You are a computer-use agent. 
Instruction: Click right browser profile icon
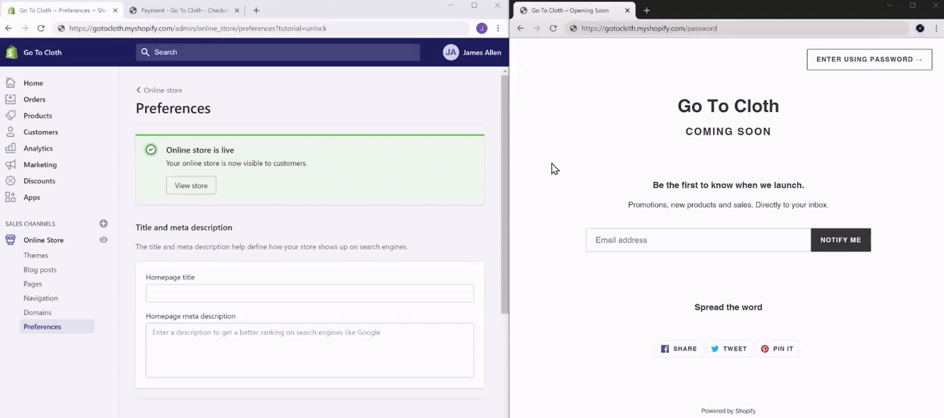(x=920, y=29)
